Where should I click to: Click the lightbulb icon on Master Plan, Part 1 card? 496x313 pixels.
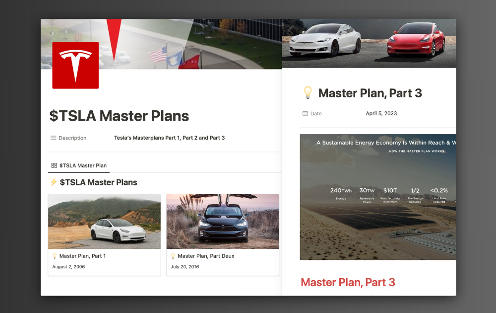(x=55, y=256)
